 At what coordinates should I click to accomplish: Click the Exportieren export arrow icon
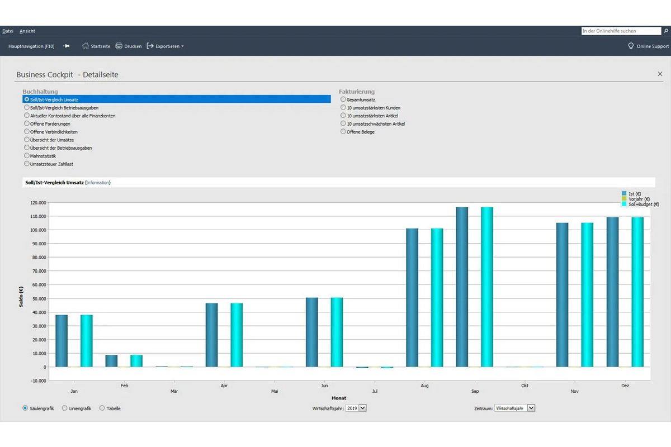(150, 46)
